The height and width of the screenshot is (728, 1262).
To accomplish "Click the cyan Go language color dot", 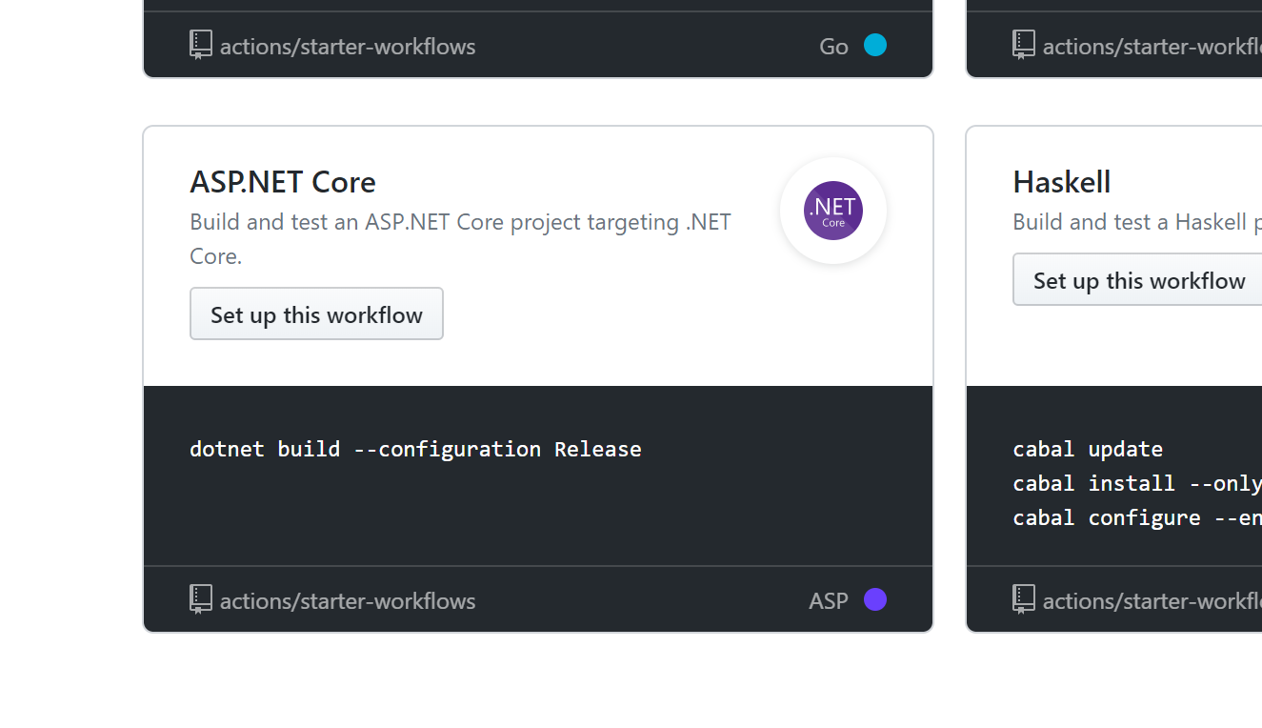I will point(875,45).
